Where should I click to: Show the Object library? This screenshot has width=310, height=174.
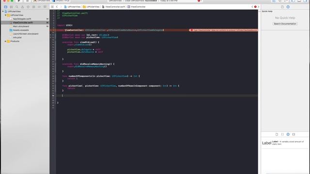click(x=288, y=134)
